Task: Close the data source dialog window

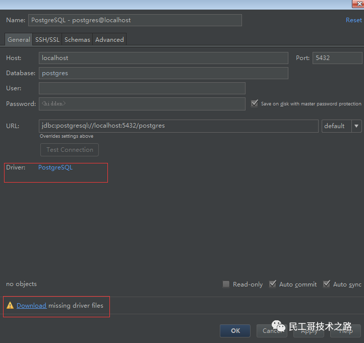Action: click(358, 4)
